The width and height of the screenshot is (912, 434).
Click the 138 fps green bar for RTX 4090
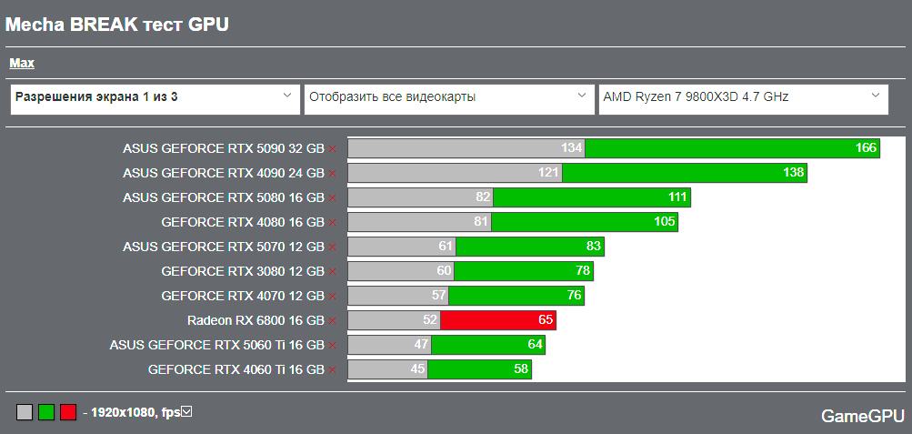click(x=685, y=173)
